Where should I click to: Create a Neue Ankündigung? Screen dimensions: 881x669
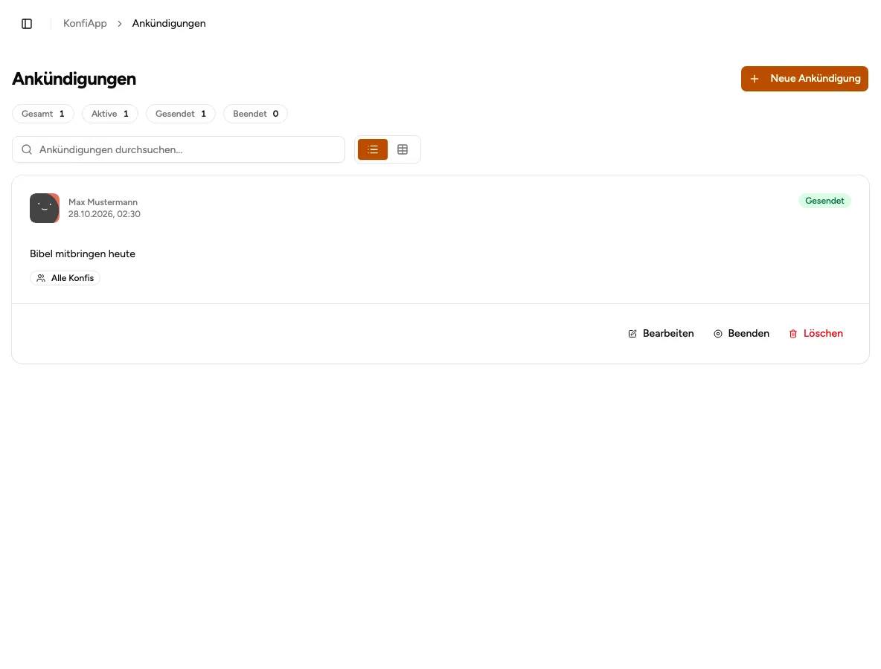804,79
